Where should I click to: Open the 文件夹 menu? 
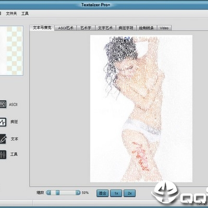click(x=12, y=14)
